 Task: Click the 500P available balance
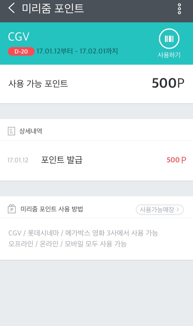tap(168, 83)
